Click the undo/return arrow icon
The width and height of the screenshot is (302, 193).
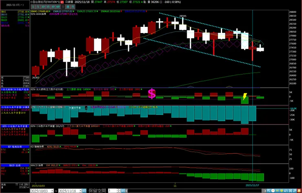tap(286, 191)
